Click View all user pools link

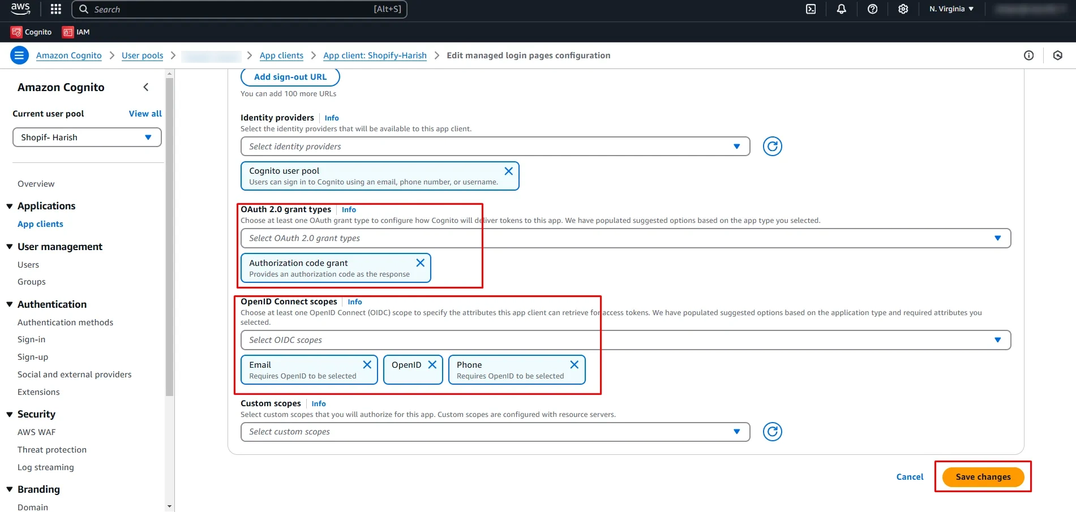[x=145, y=114]
